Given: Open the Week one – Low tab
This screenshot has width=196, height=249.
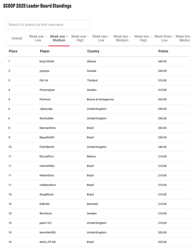Looking at the screenshot, I should pos(38,38).
